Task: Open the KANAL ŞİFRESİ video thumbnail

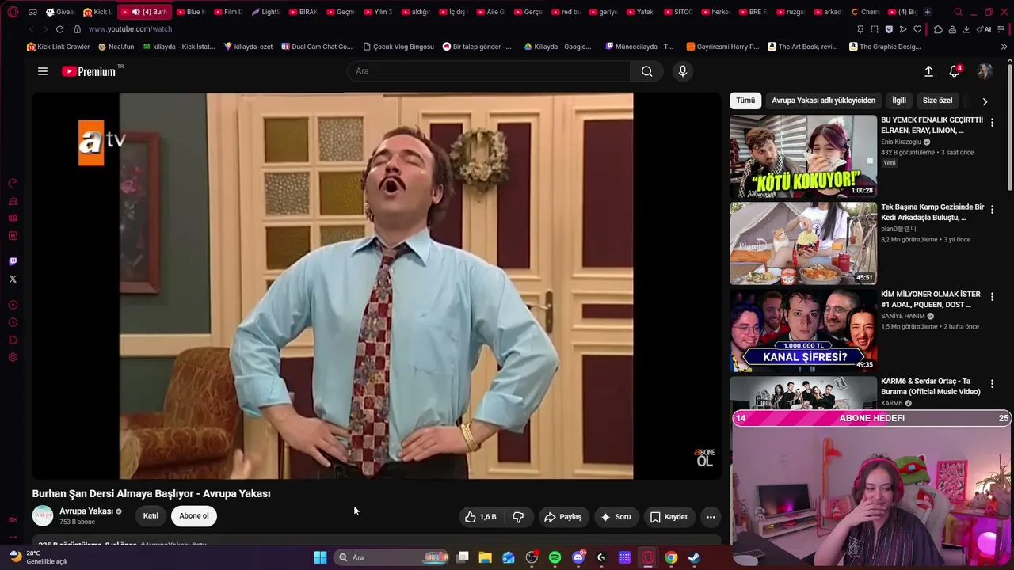Action: click(x=803, y=331)
